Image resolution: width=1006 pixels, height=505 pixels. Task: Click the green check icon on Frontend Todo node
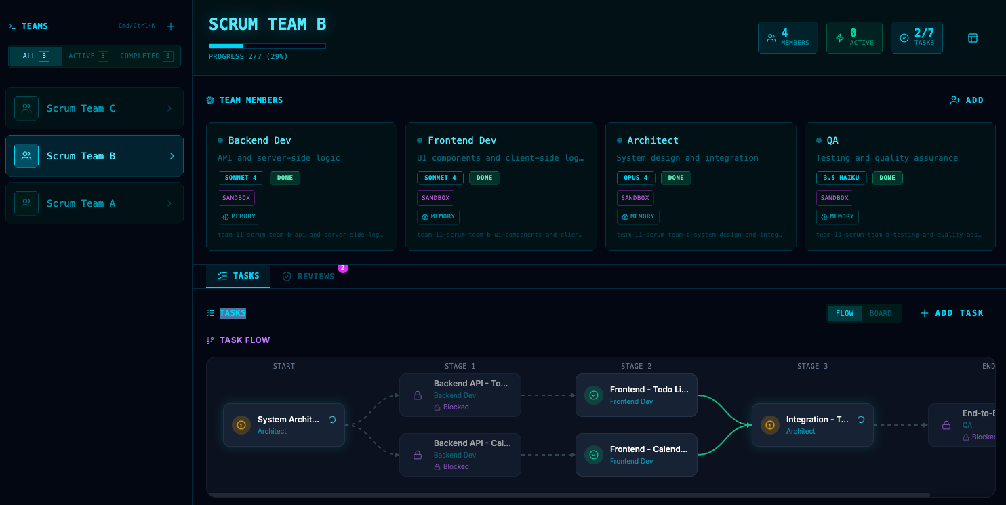(x=593, y=395)
